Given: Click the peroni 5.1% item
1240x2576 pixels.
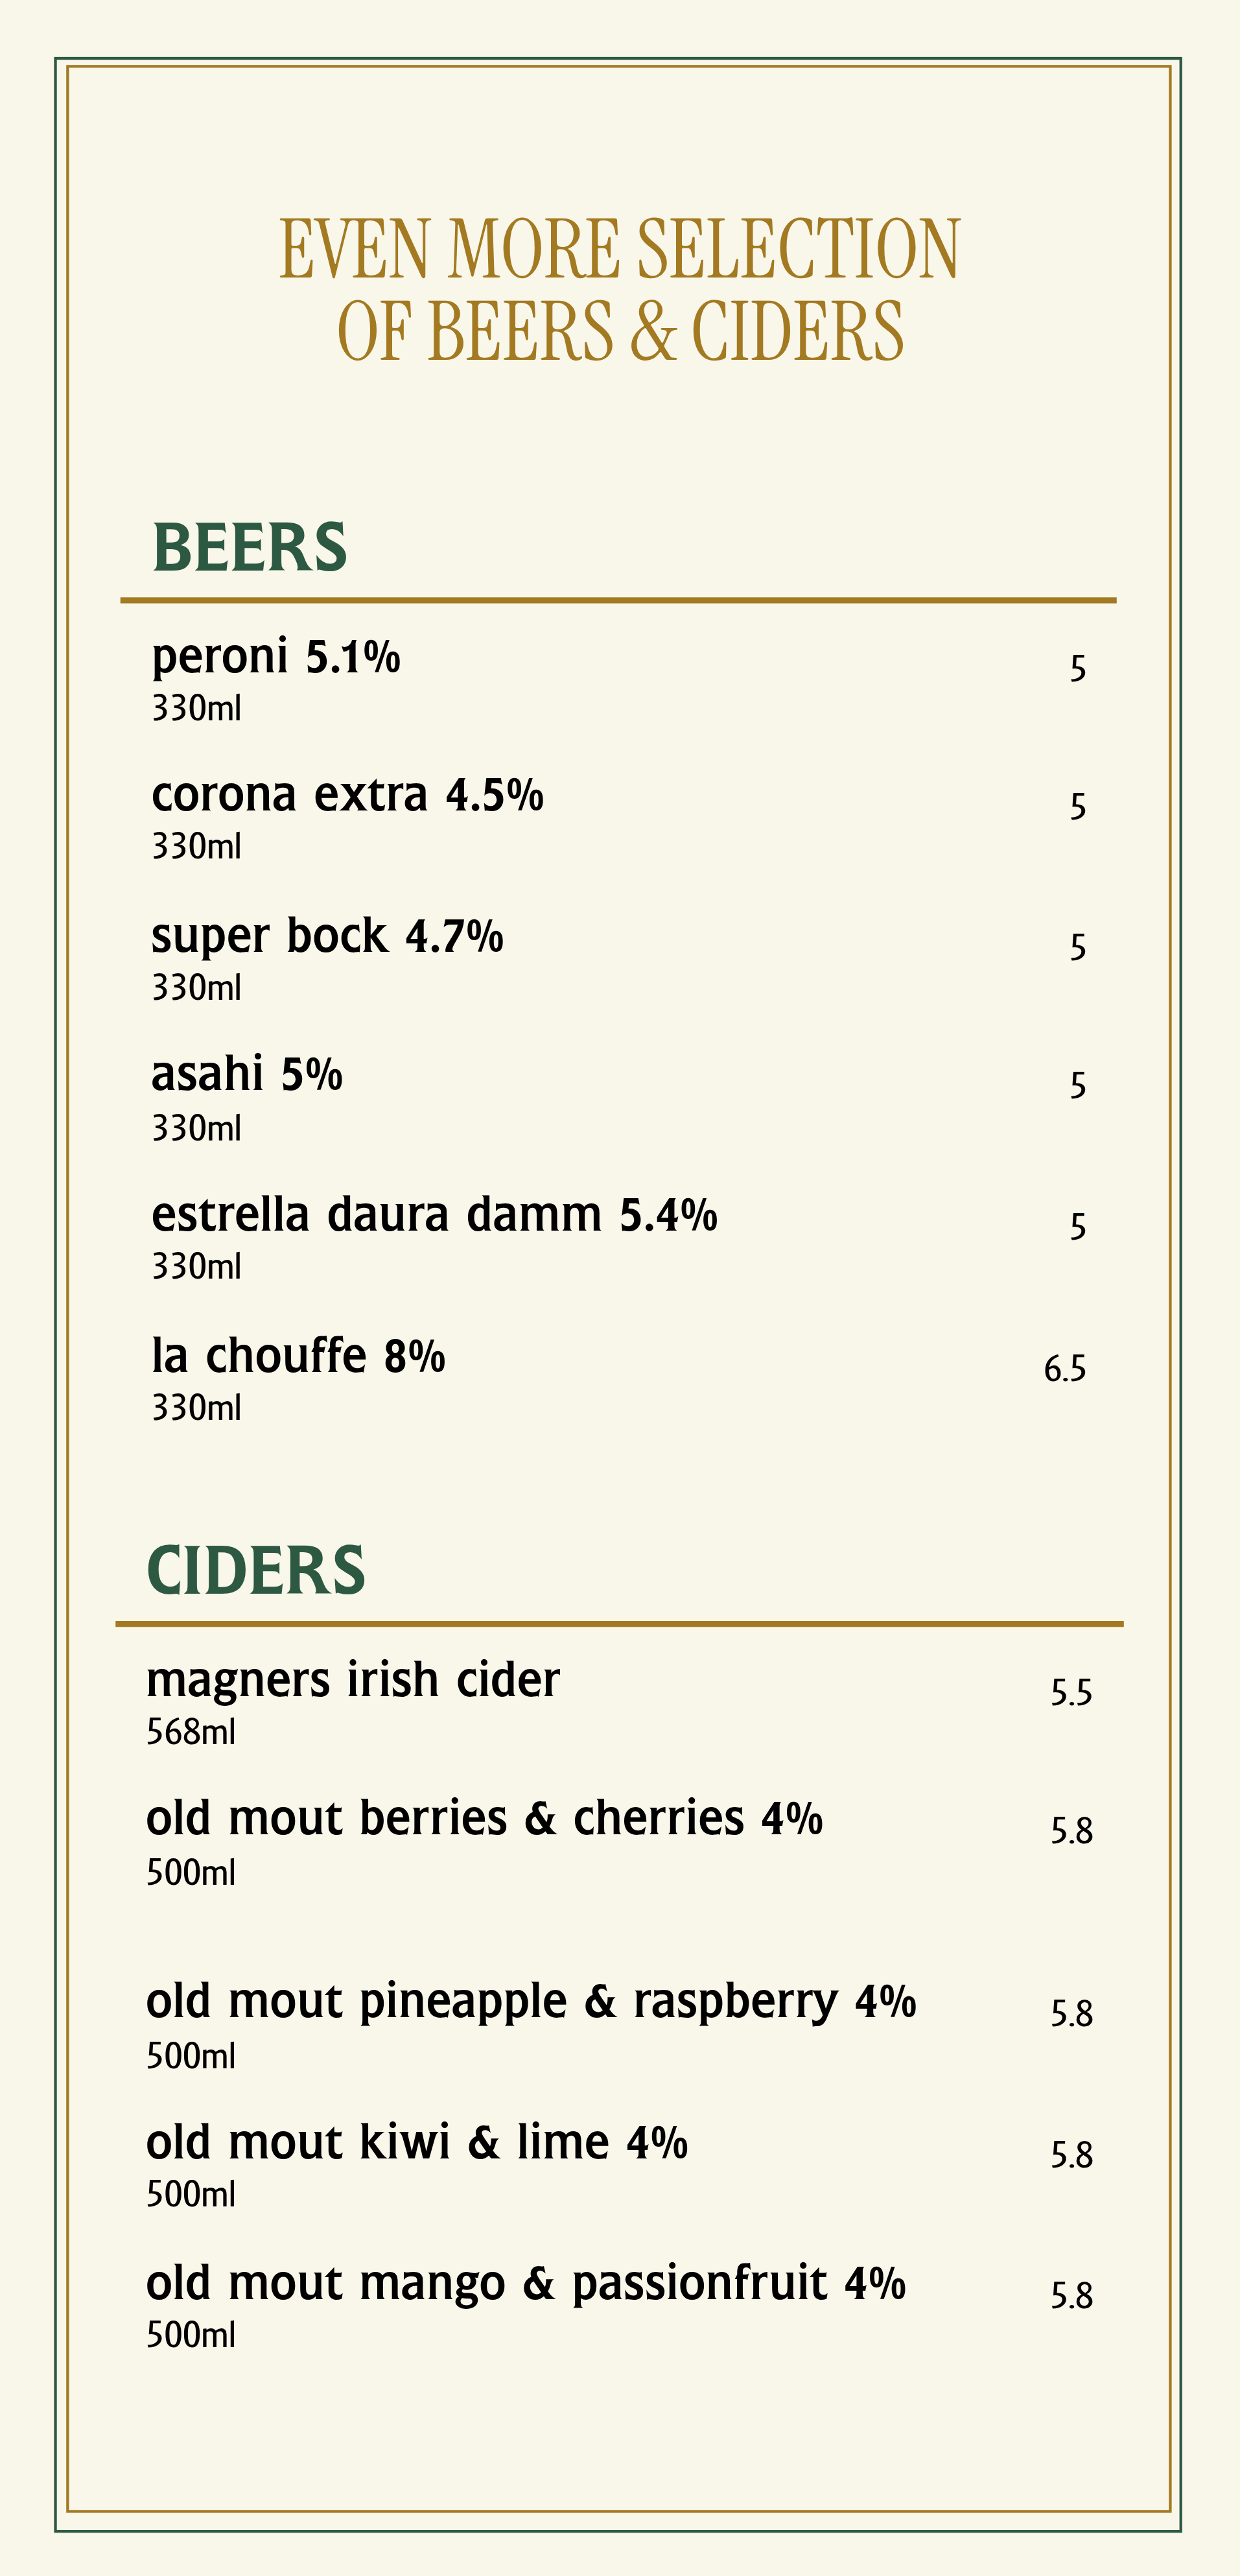Looking at the screenshot, I should click(276, 657).
